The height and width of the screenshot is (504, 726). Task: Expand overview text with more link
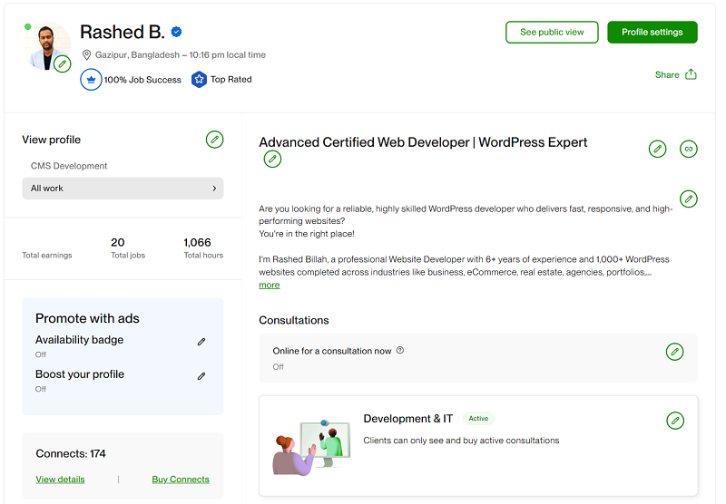pos(269,286)
